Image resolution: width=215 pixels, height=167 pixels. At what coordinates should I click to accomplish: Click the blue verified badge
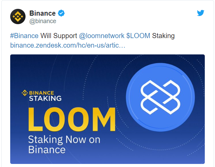pos(61,13)
